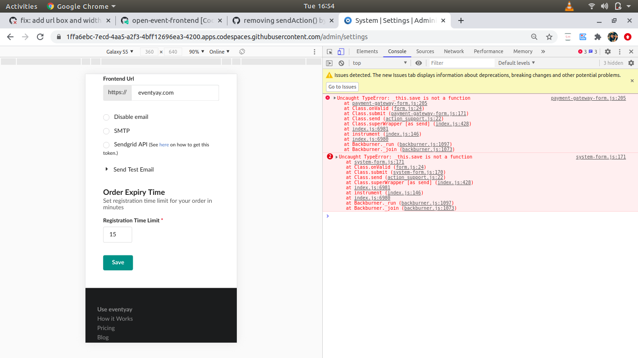Open the DevTools more options menu

point(619,51)
